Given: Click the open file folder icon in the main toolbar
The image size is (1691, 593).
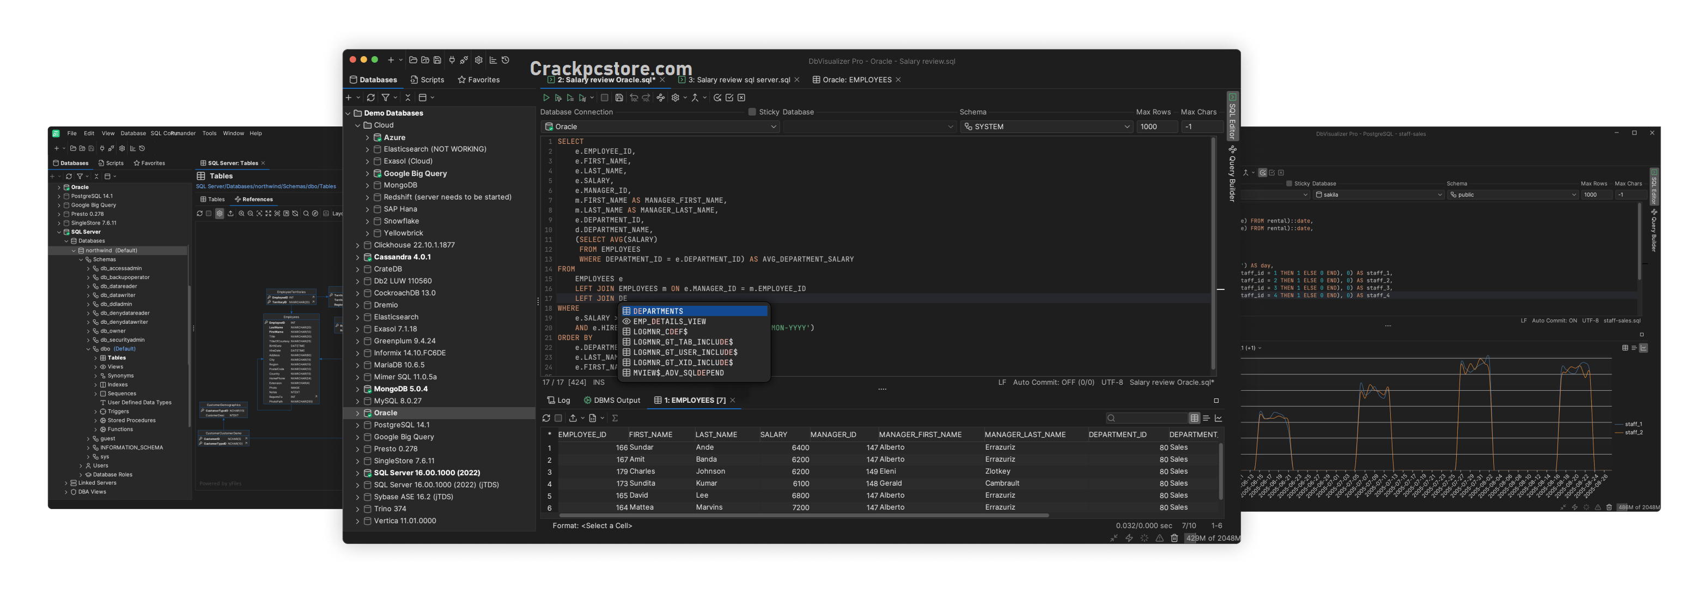Looking at the screenshot, I should coord(413,60).
